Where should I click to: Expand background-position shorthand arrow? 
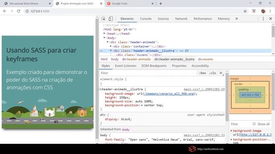142,105
